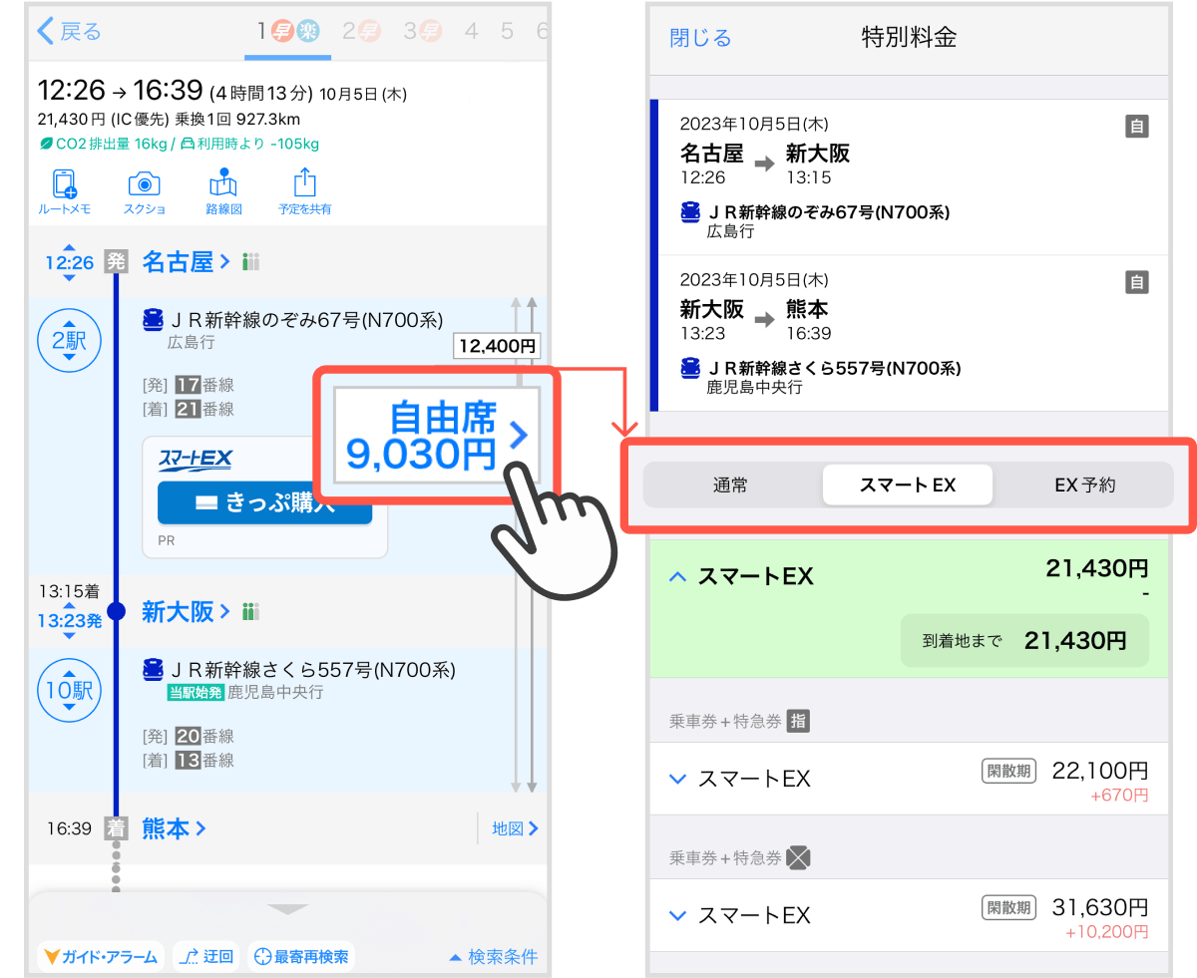Keep スマートEX selected in the fare segmented control
Screen dimensions: 1197x978
pyautogui.click(x=907, y=485)
